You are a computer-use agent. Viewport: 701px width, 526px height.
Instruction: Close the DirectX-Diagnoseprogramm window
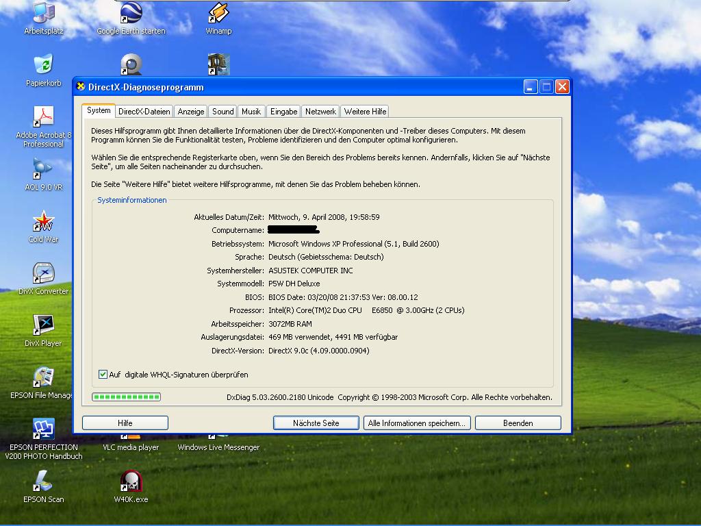click(x=563, y=87)
